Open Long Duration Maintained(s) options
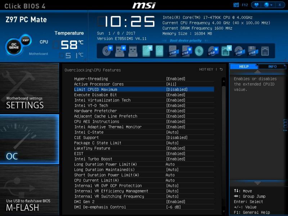The width and height of the screenshot is (288, 216). (x=144, y=169)
